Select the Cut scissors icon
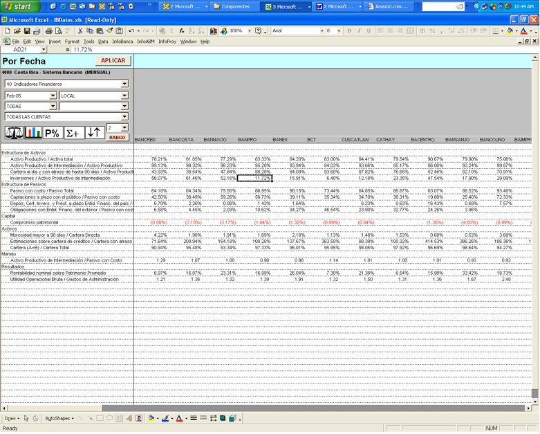The height and width of the screenshot is (434, 540). pyautogui.click(x=80, y=31)
